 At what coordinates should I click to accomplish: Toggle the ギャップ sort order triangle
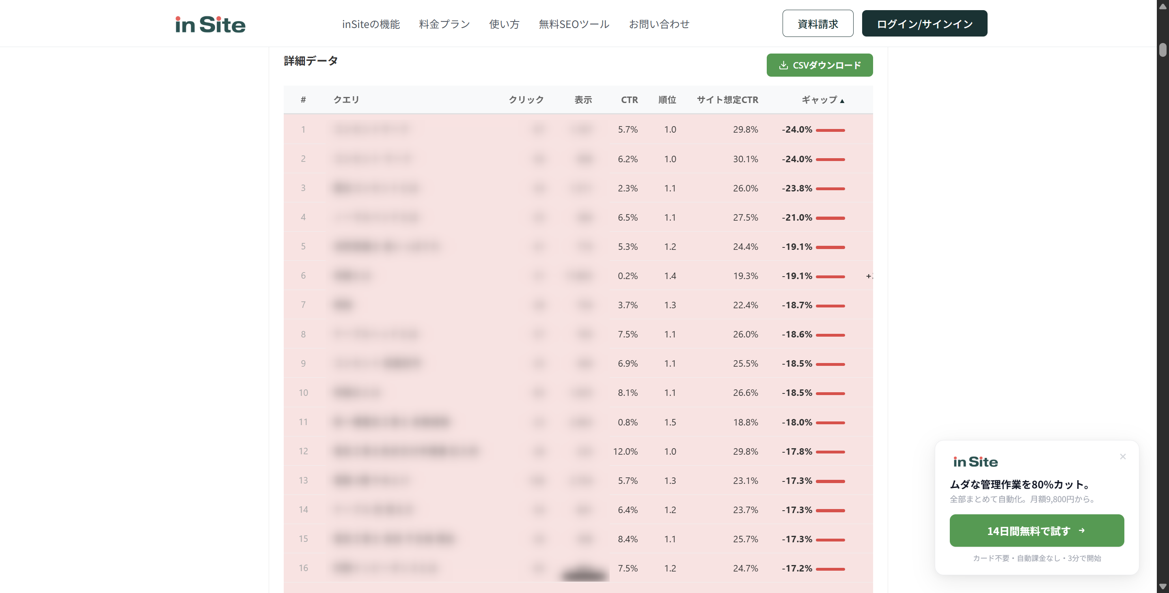[x=843, y=100]
